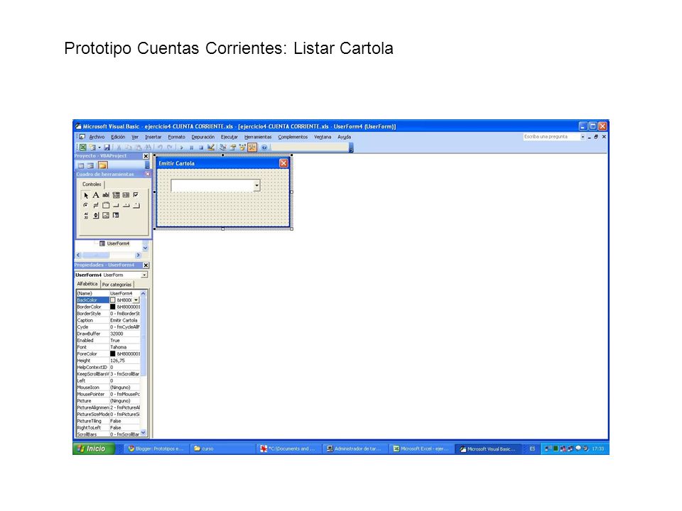Open the Object Browser toolbar icon

click(242, 148)
